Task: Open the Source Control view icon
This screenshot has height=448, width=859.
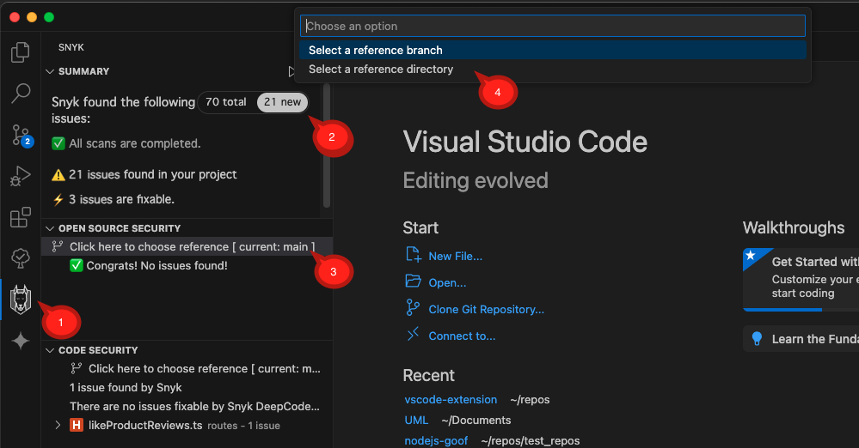Action: click(x=20, y=135)
